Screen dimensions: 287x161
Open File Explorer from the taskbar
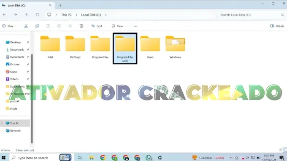[91, 158]
